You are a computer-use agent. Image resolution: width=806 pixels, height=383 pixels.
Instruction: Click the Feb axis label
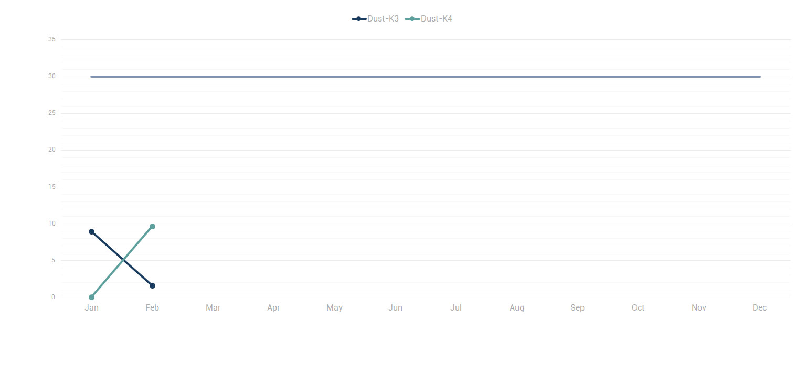point(152,308)
